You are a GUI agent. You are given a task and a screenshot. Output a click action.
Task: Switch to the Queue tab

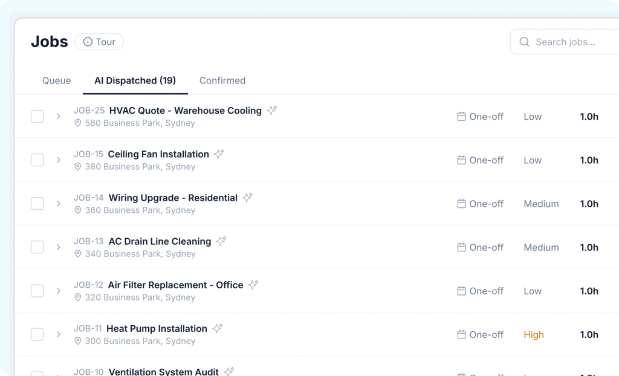pyautogui.click(x=56, y=80)
